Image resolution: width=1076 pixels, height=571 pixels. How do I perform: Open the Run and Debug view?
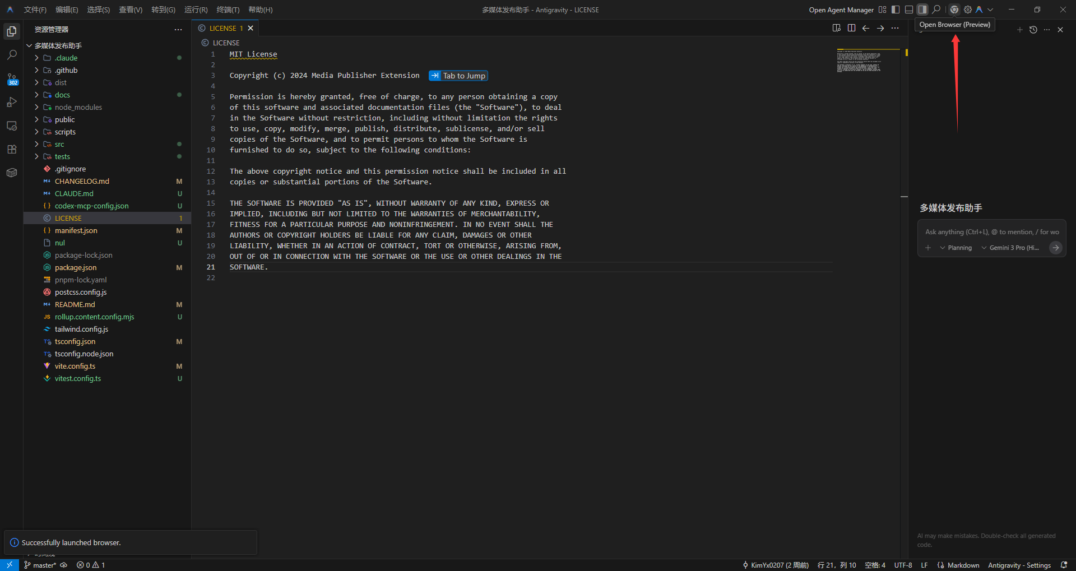12,103
